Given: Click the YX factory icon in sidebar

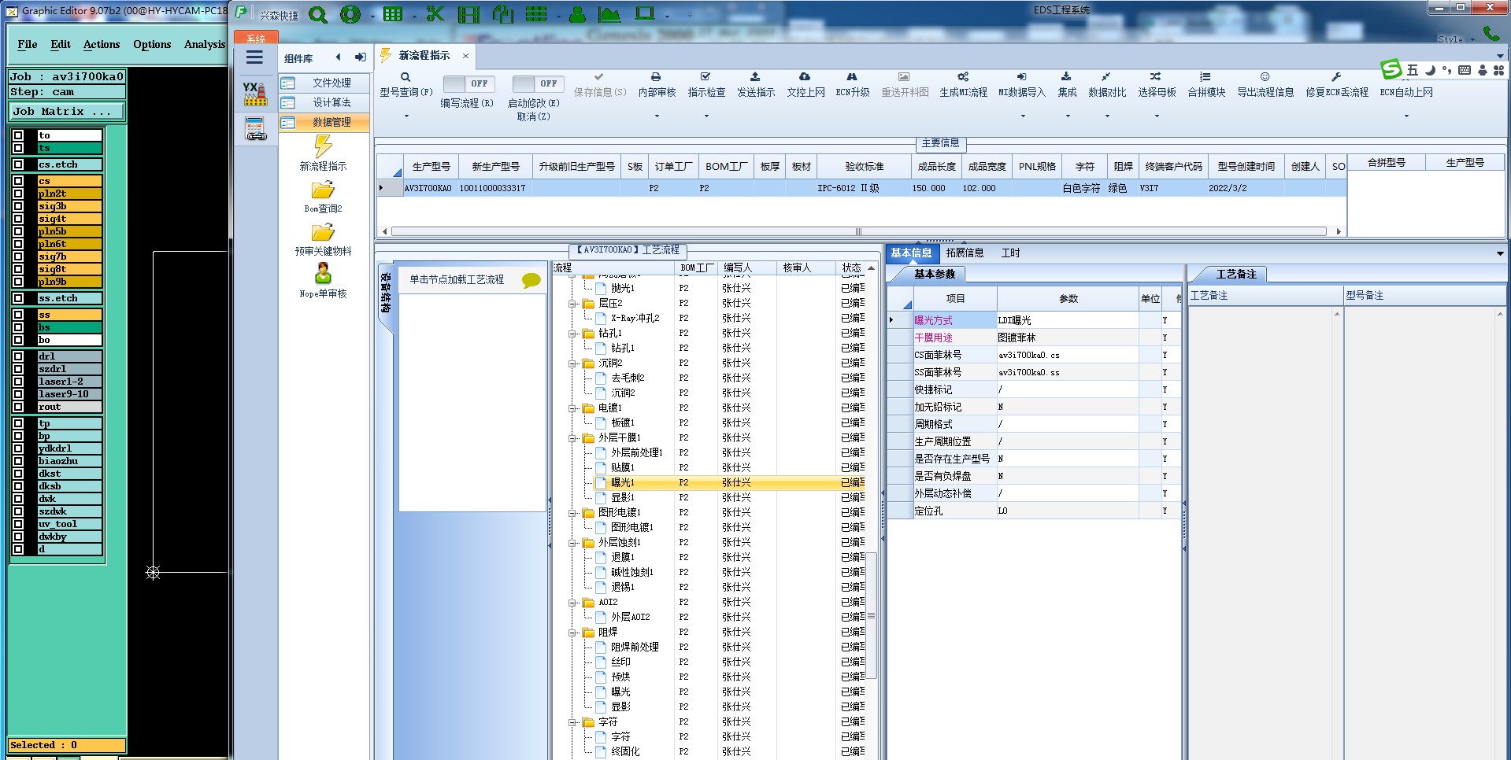Looking at the screenshot, I should [255, 94].
